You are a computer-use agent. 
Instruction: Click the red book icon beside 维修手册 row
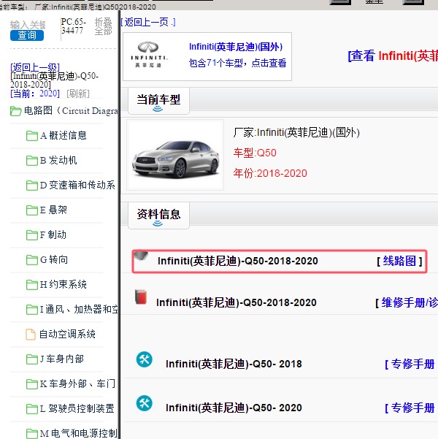tap(141, 297)
